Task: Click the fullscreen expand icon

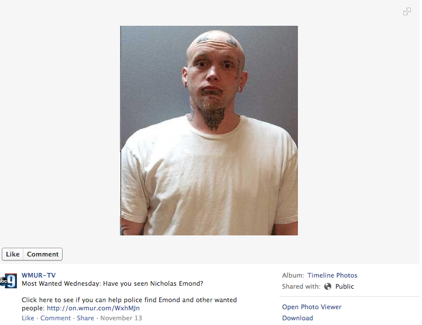Action: 407,12
